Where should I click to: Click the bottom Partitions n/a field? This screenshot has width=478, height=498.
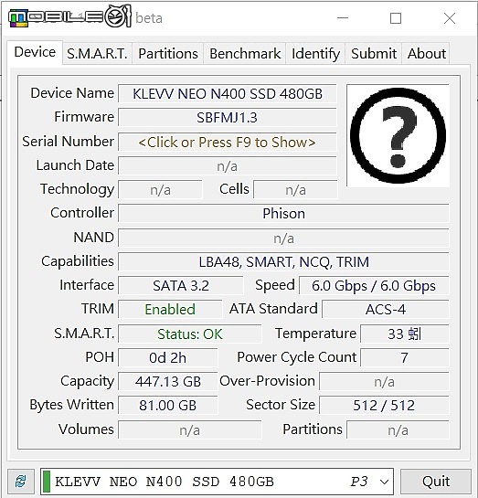coord(398,430)
